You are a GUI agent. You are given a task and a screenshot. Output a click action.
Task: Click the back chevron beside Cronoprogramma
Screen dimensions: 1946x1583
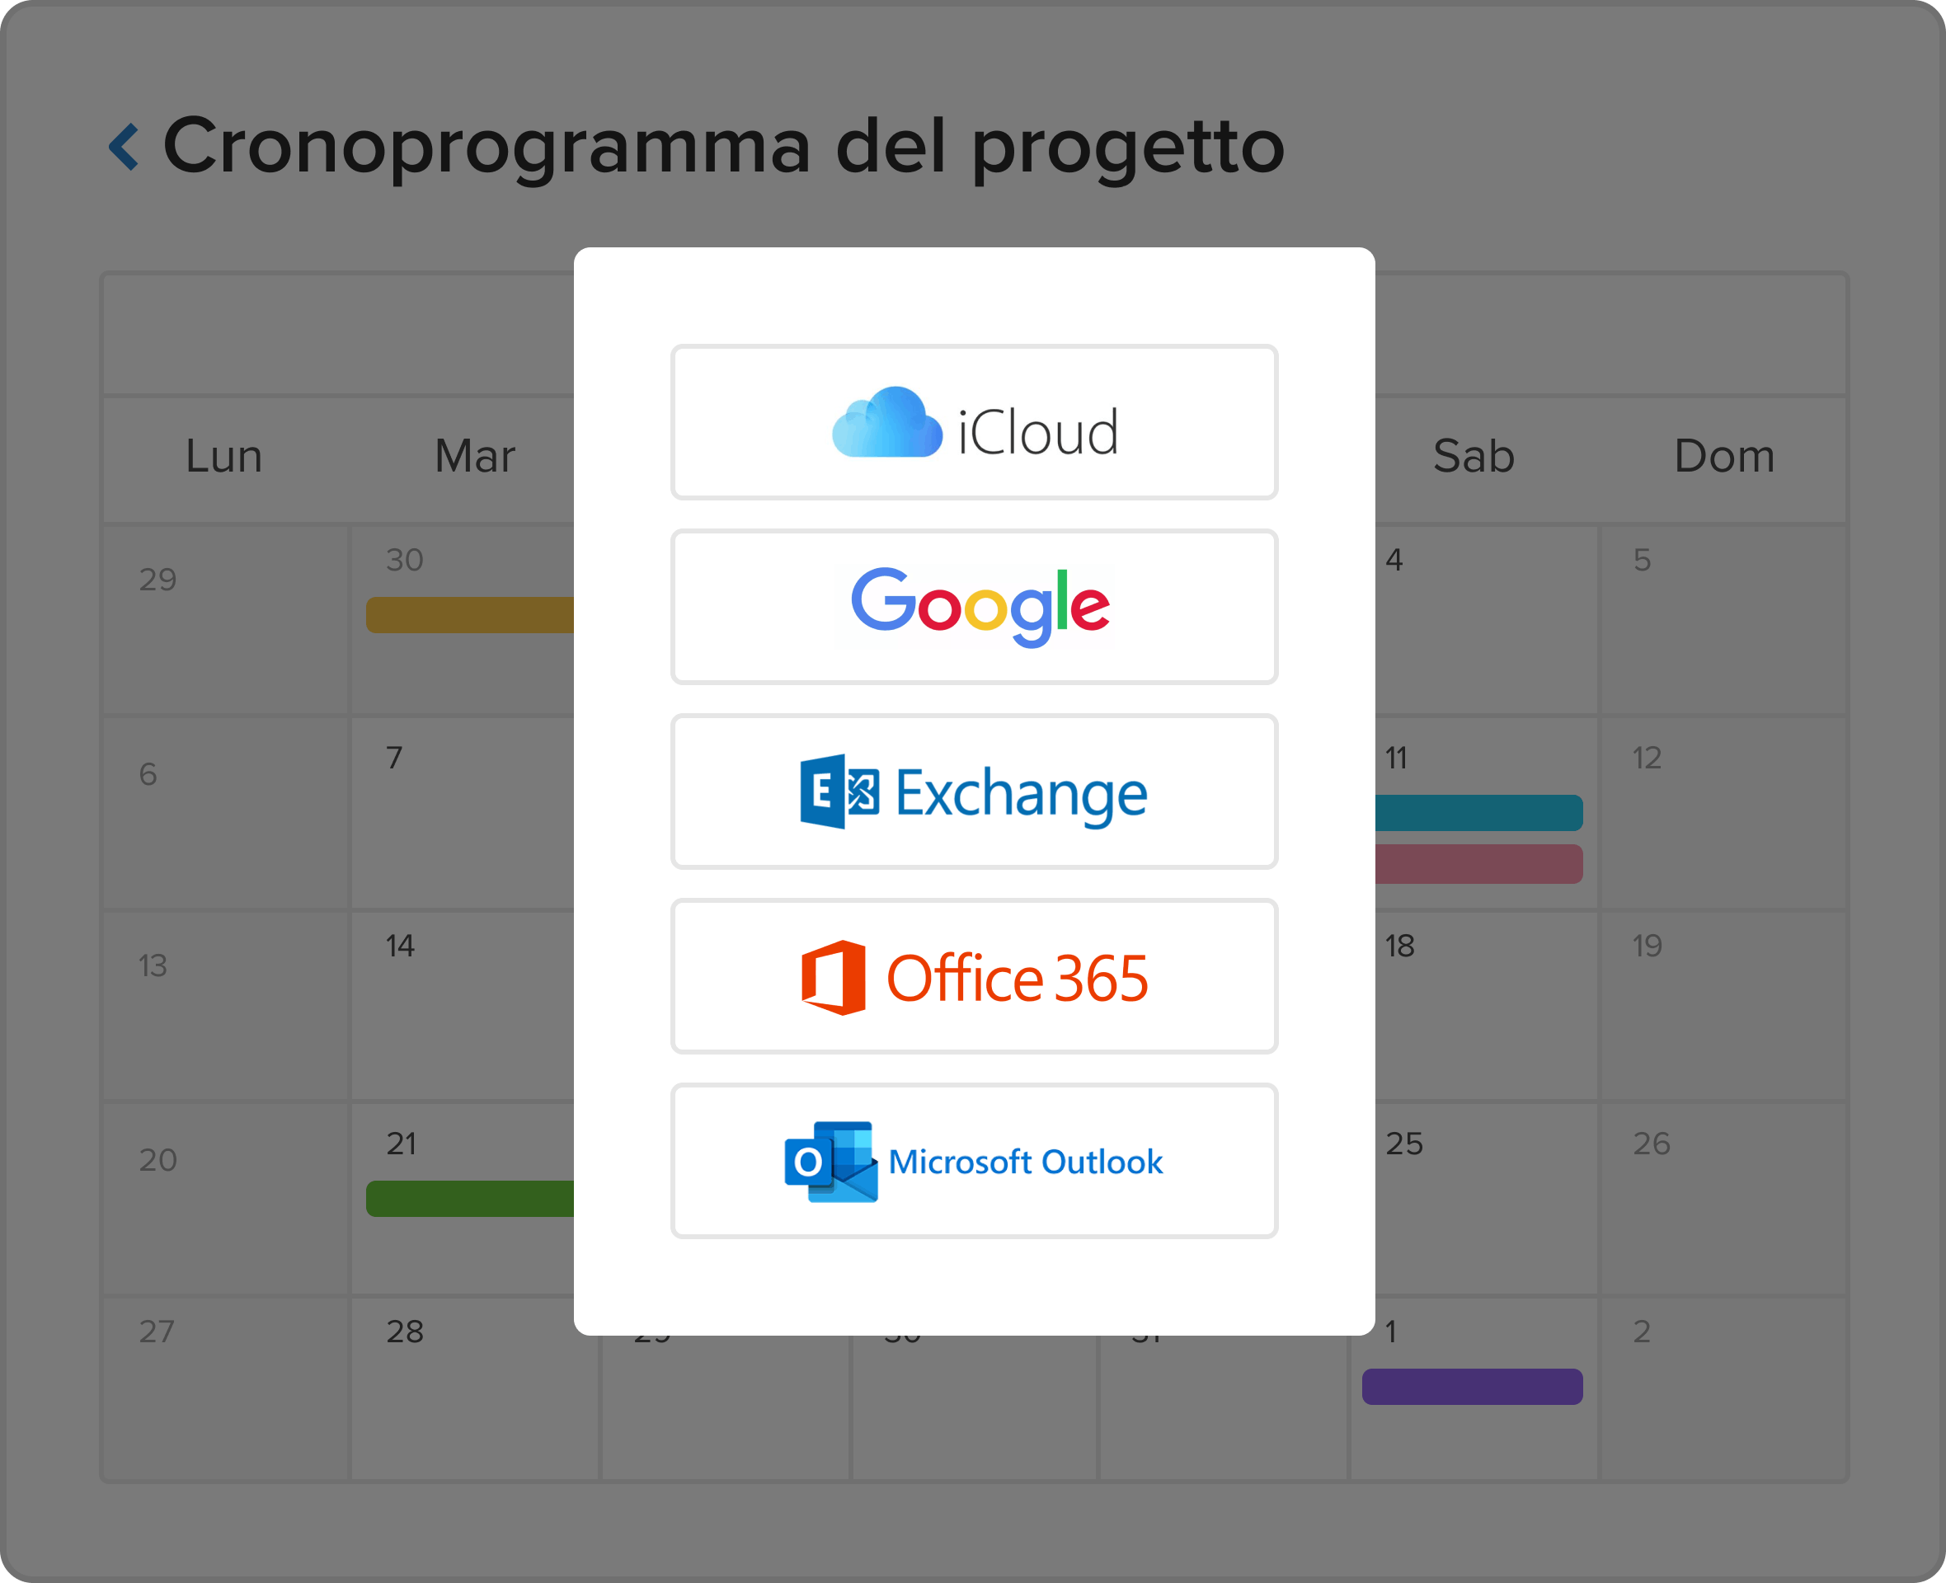pyautogui.click(x=124, y=147)
